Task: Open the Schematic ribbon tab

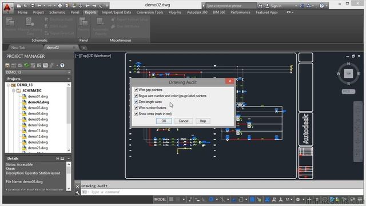Action: [57, 13]
